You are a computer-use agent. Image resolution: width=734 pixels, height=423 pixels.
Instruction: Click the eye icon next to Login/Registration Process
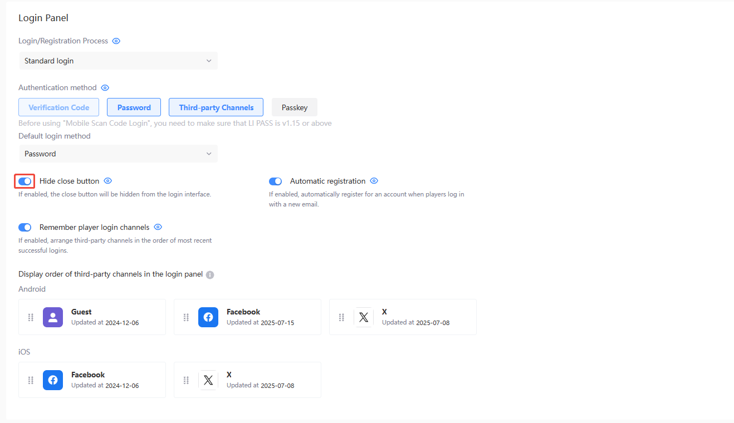coord(116,41)
